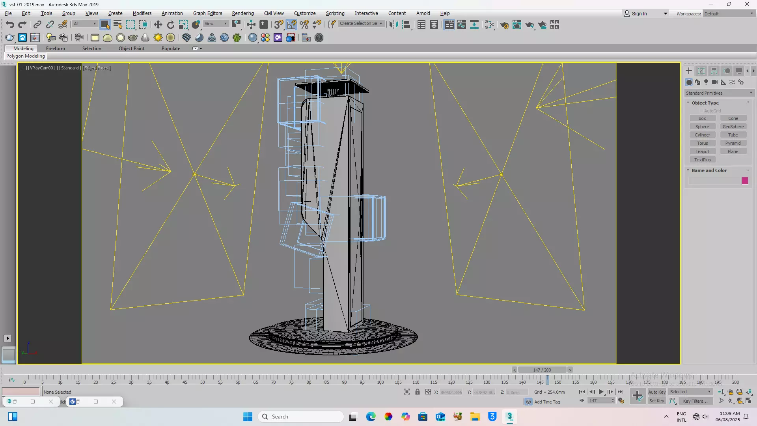Screen dimensions: 757x426
Task: Open the Standard Primitives category dropdown
Action: [x=719, y=93]
